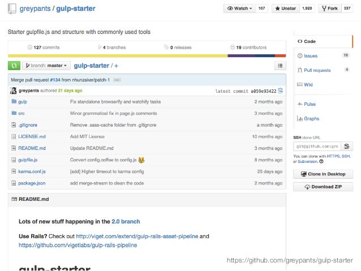The width and height of the screenshot is (361, 271).
Task: Open the watchers count 107
Action: pos(262,8)
